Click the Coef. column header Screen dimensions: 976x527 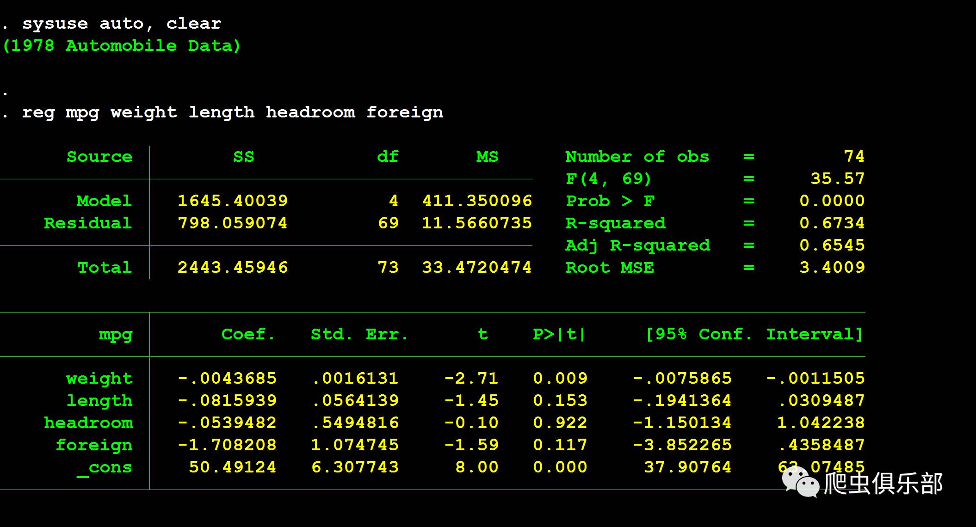pyautogui.click(x=248, y=334)
